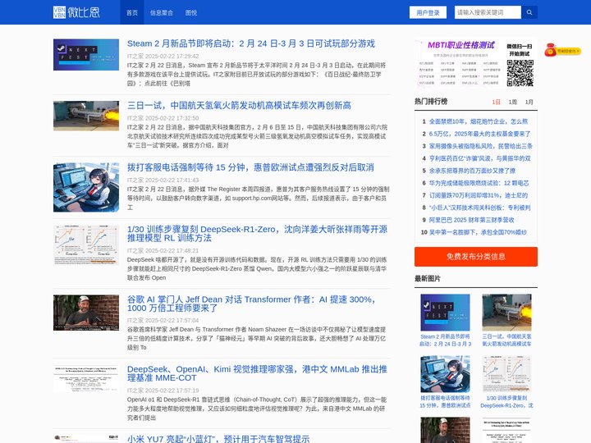
Task: Open the 1/30 训练步骤复刻 DeepSeek-R1-Zero article
Action: 258,234
